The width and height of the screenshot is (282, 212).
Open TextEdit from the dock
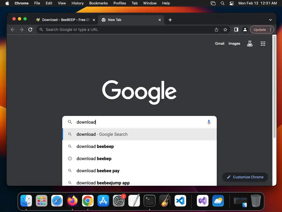point(134,200)
